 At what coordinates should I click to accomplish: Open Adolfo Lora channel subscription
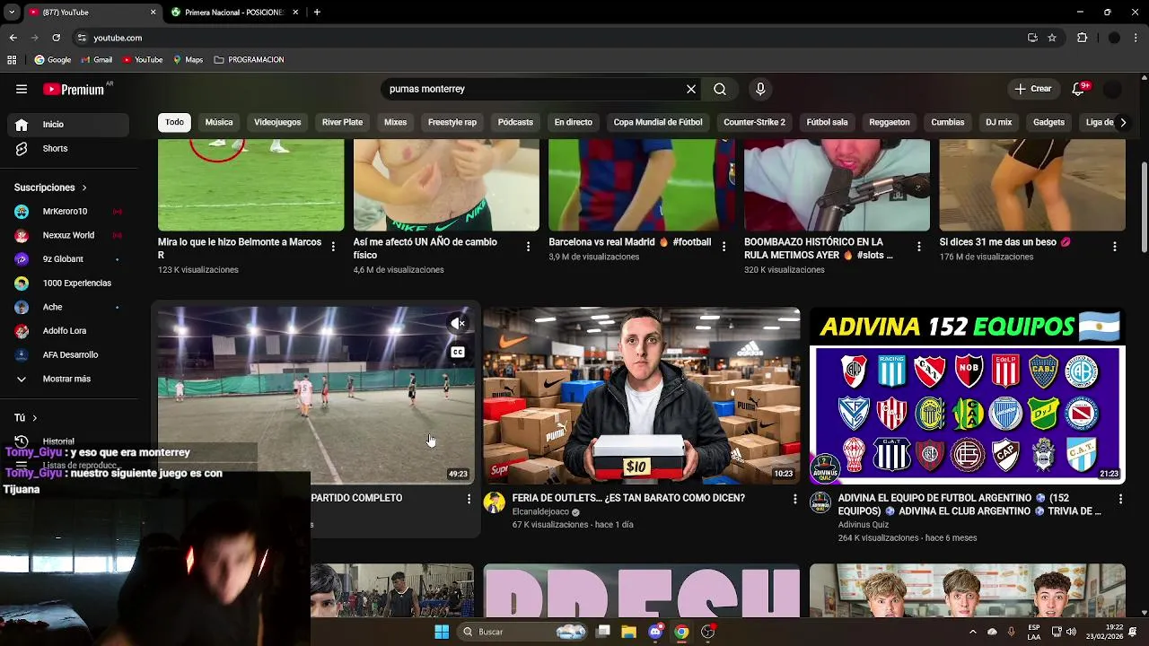70,331
